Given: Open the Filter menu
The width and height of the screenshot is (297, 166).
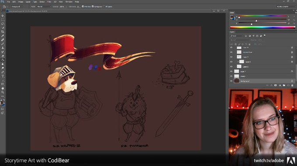Looking at the screenshot, I should coord(49,2).
